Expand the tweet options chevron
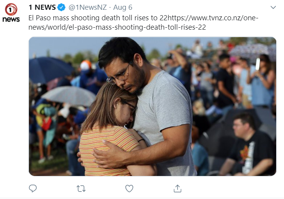 [273, 7]
